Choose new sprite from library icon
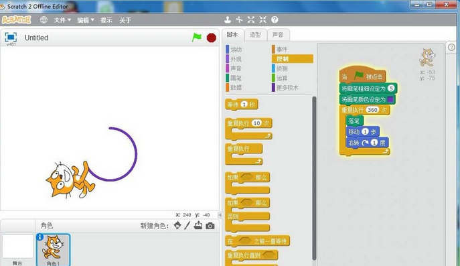Image resolution: width=460 pixels, height=266 pixels. pos(177,226)
